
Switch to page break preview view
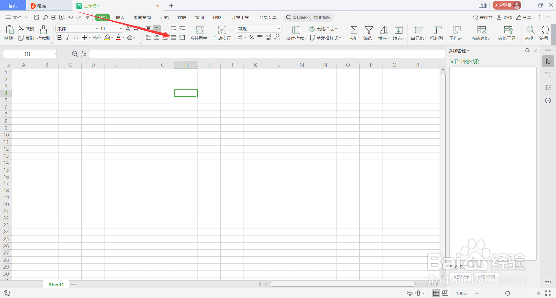coord(445,293)
